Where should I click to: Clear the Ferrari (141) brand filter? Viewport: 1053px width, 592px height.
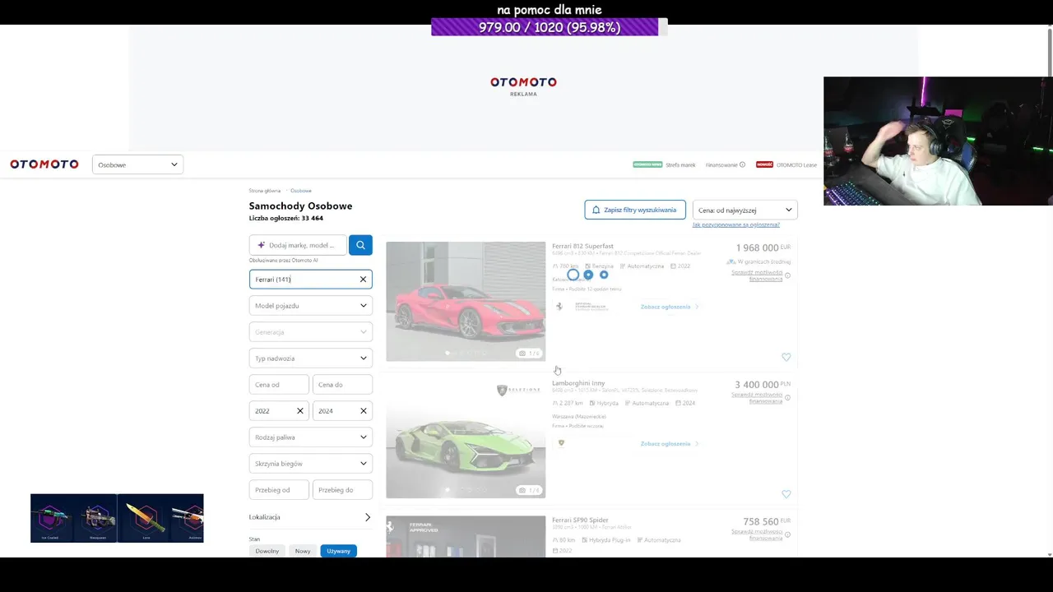coord(363,280)
